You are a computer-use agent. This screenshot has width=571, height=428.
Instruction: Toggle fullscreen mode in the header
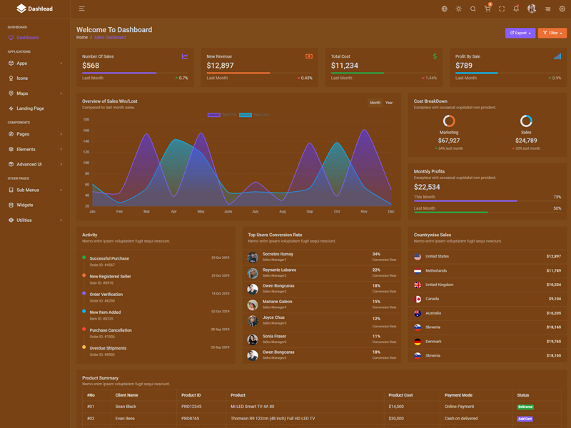(x=502, y=9)
